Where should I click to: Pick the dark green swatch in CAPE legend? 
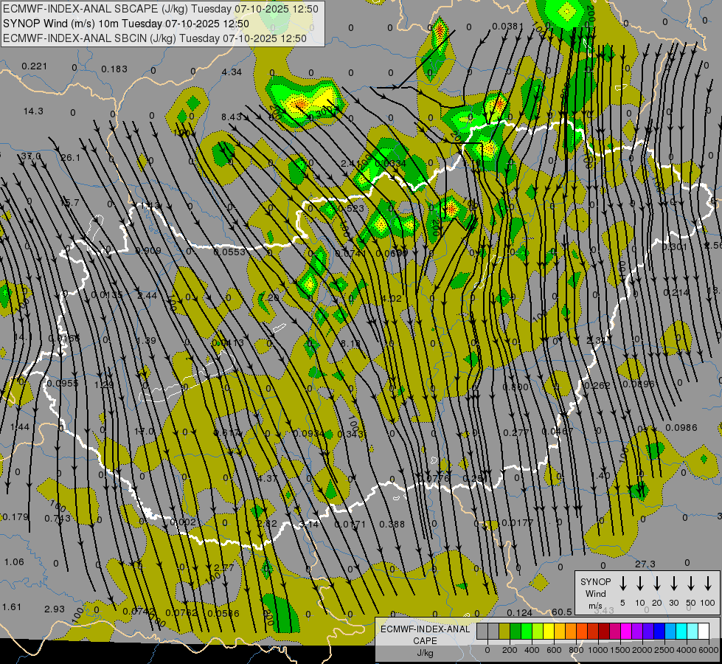point(516,632)
